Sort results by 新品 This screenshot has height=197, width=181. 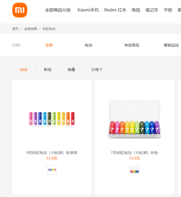pos(48,70)
